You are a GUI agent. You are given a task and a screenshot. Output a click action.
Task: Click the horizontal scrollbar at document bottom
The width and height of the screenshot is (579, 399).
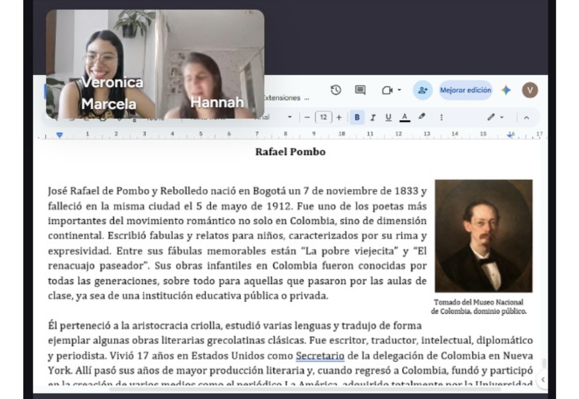click(305, 389)
